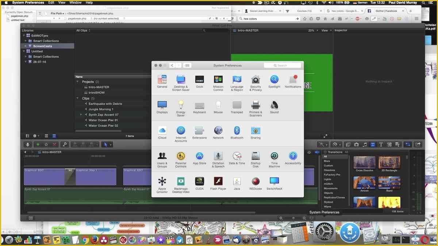Screen dimensions: 438x246
Task: Open Notifications preferences
Action: coord(293,82)
